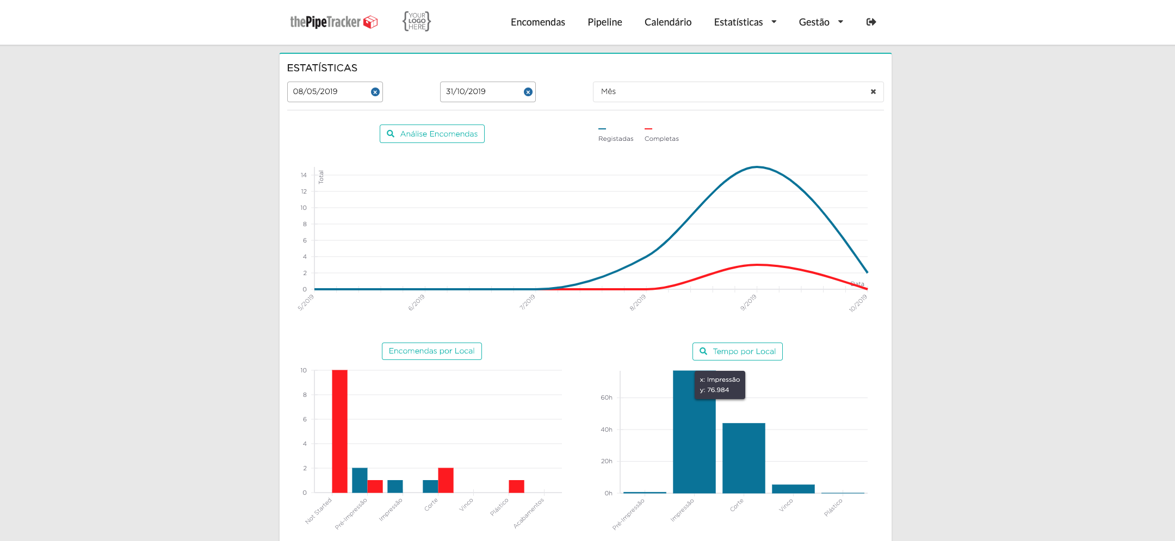Toggle the Registadas legend series
1175x541 pixels.
[x=615, y=134]
